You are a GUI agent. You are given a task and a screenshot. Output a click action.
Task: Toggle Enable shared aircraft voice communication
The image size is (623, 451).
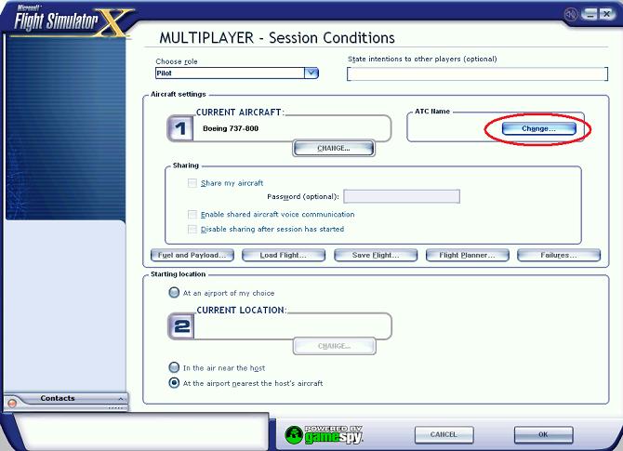(x=192, y=215)
